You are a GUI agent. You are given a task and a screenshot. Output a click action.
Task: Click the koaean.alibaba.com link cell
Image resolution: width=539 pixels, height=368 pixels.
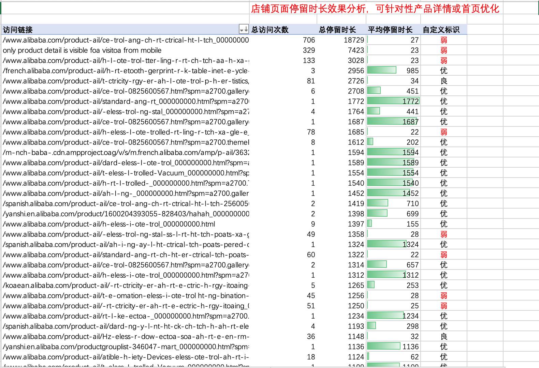[x=125, y=285]
